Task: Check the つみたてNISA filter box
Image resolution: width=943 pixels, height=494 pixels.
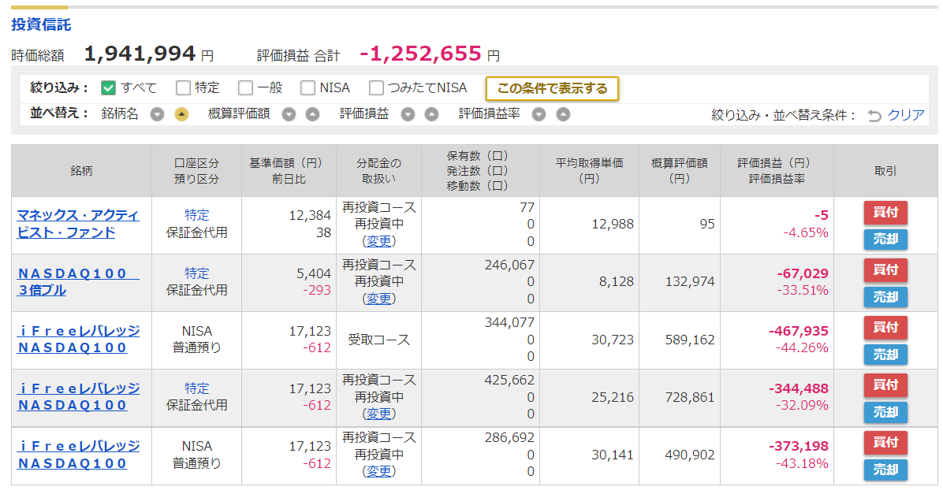Action: pos(376,87)
